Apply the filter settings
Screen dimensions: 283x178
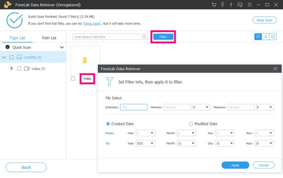[235, 165]
